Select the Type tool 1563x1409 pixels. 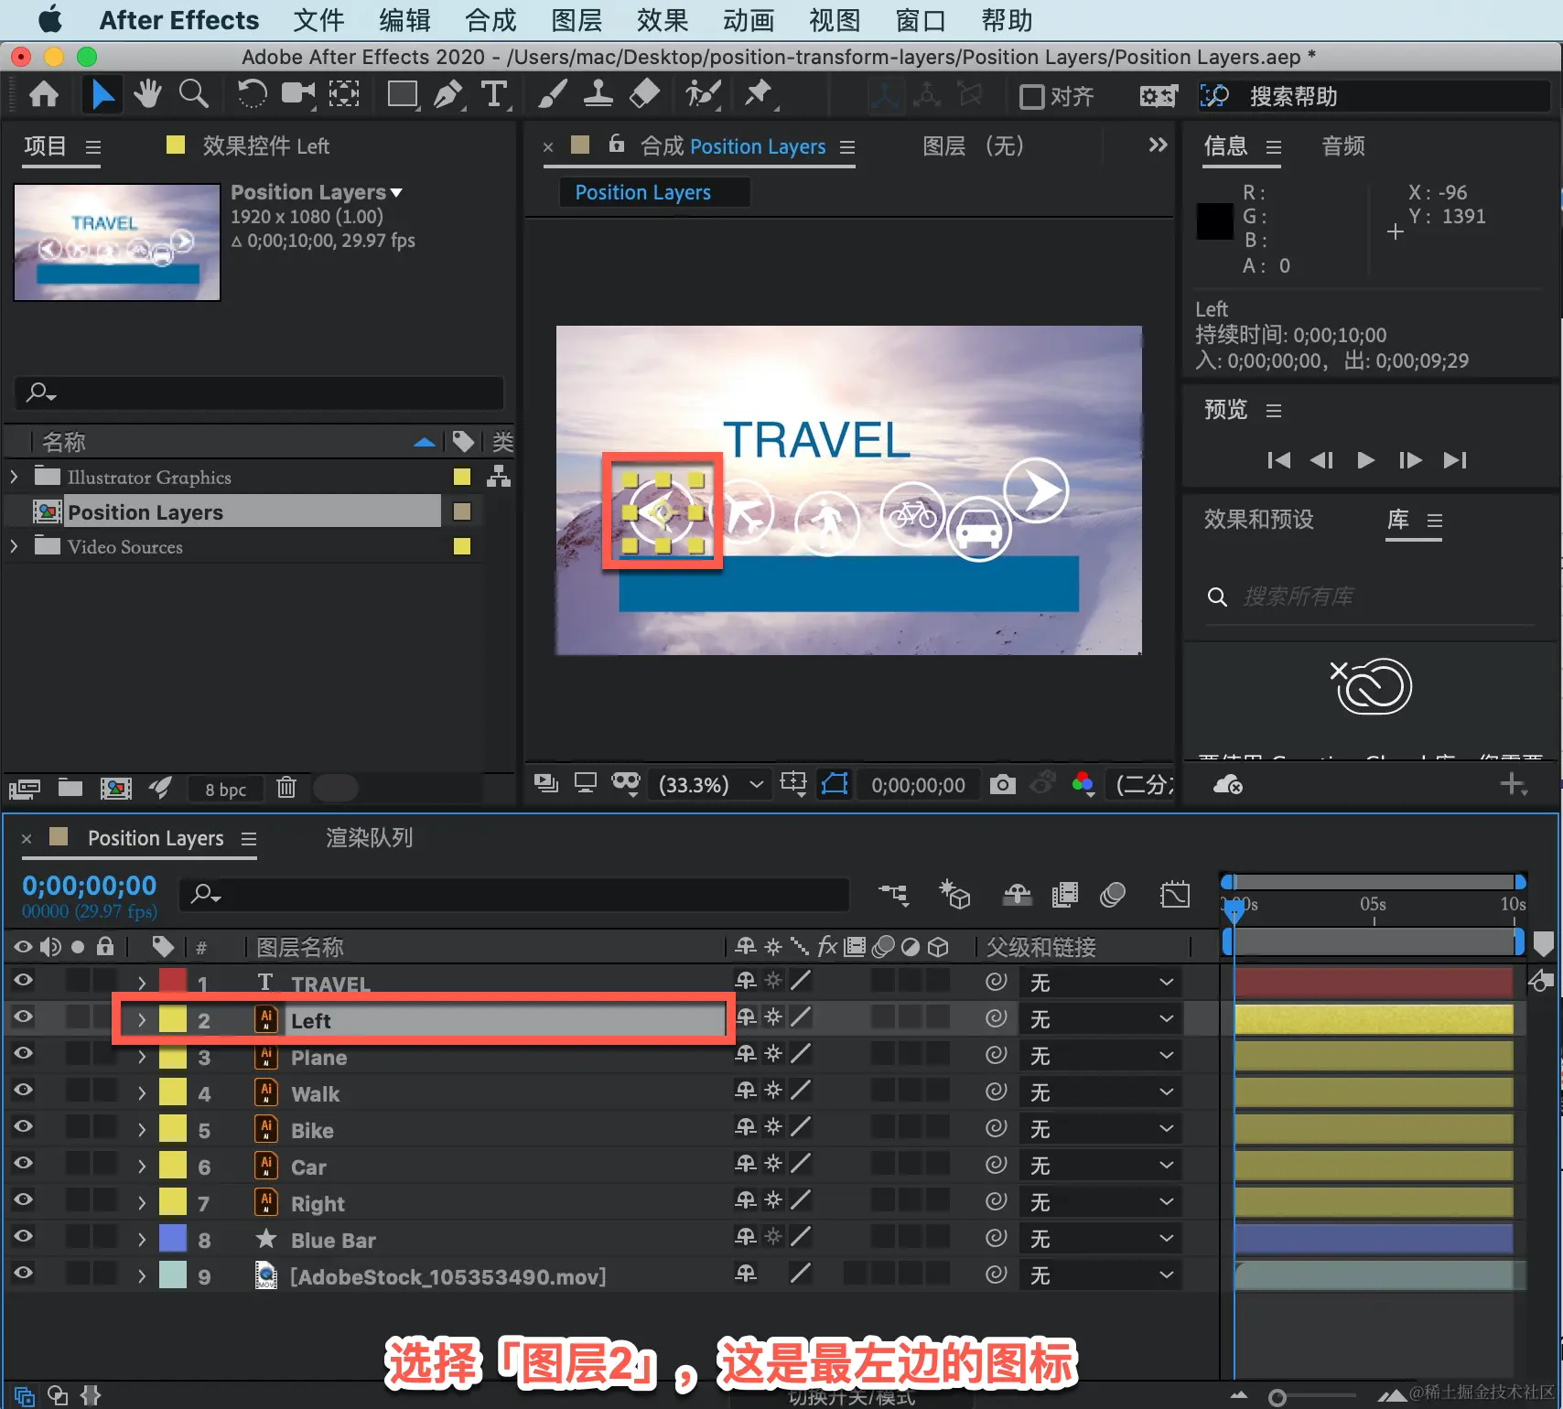[494, 94]
